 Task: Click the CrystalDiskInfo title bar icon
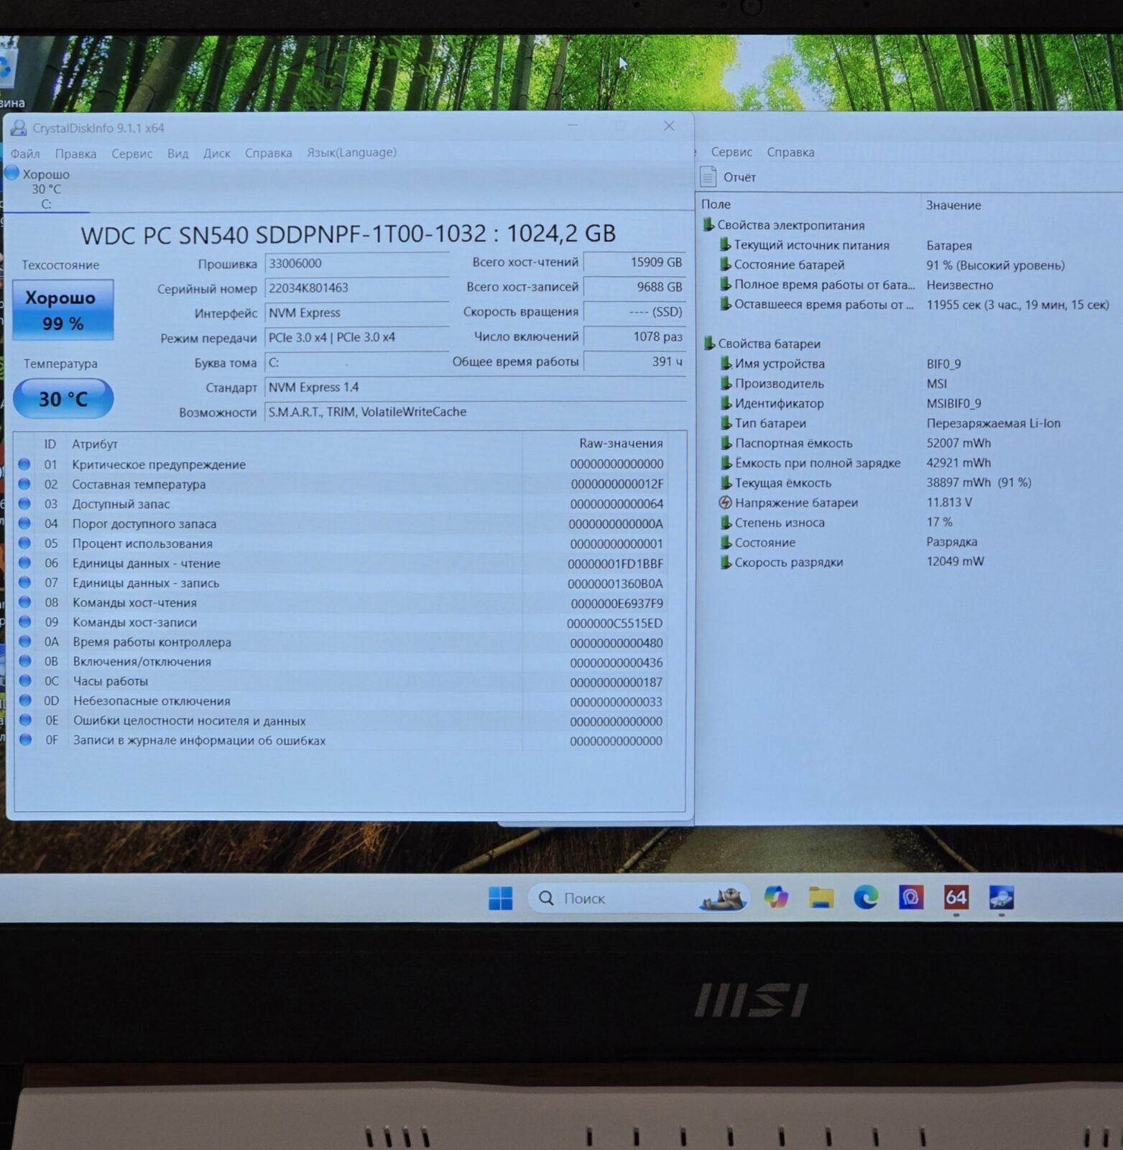19,128
